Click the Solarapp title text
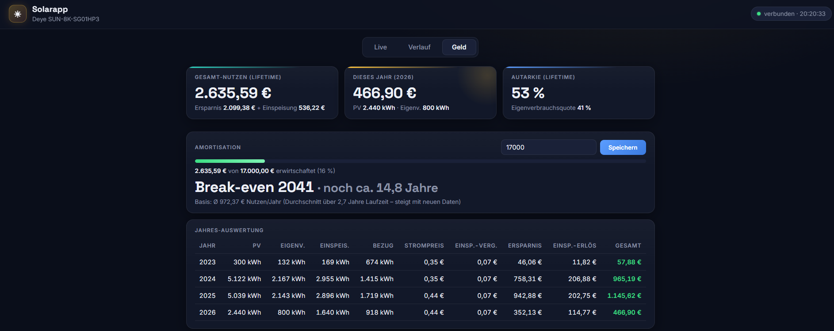The height and width of the screenshot is (331, 834). [x=50, y=9]
